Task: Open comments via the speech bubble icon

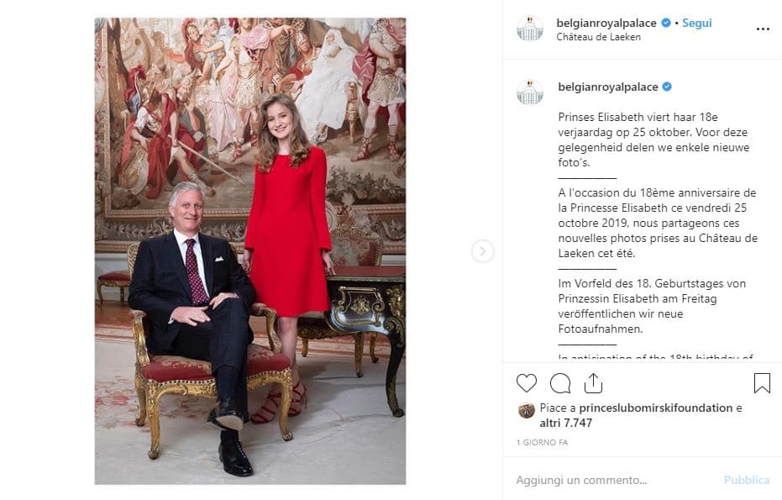Action: coord(560,383)
